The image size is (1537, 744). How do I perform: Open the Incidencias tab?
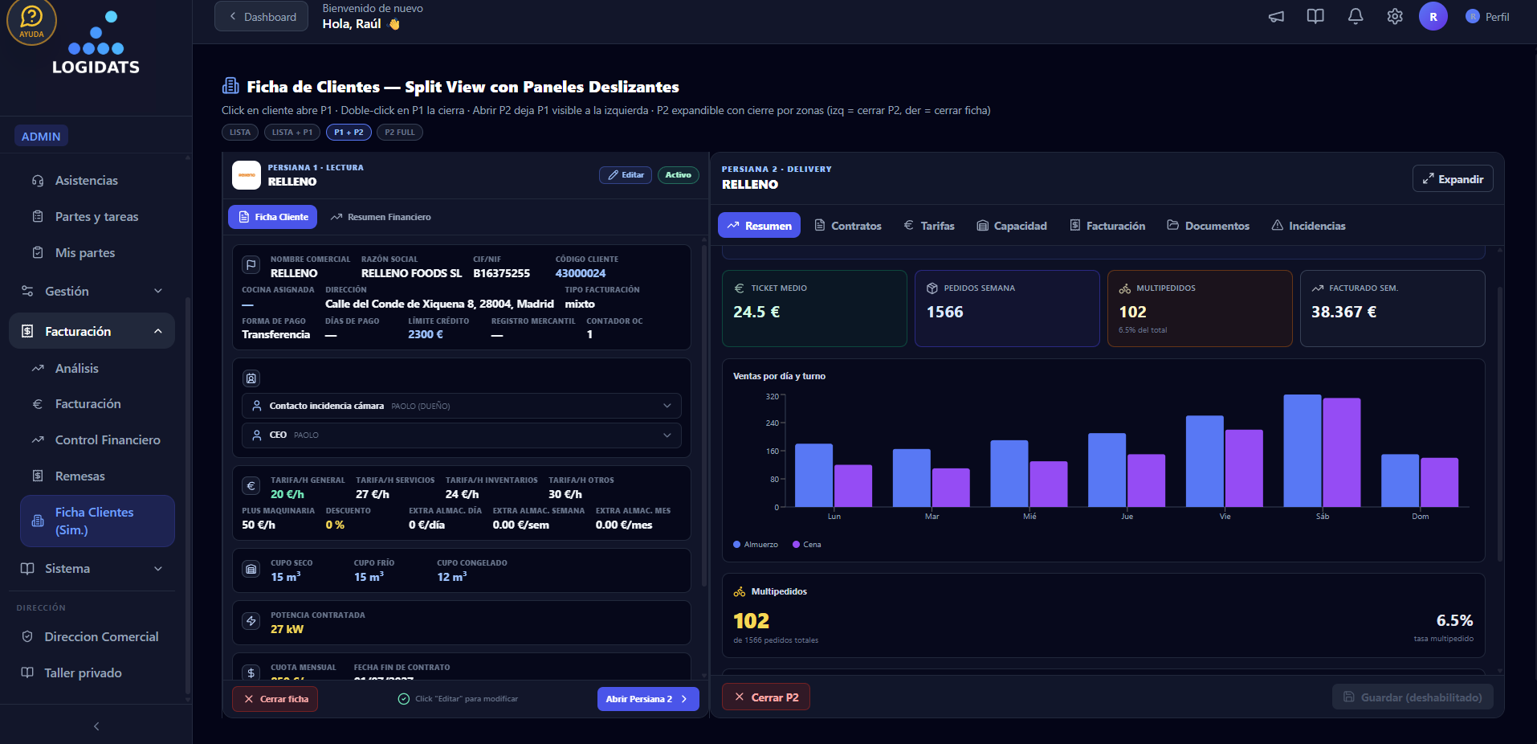pyautogui.click(x=1309, y=226)
